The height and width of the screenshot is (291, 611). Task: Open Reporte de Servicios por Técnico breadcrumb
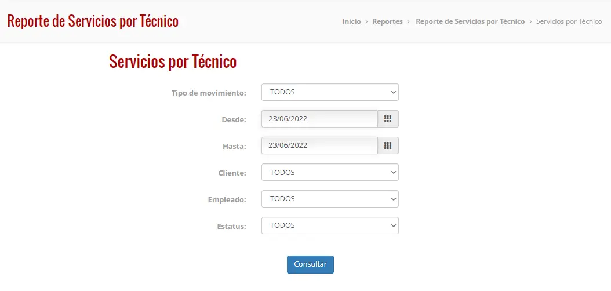470,21
